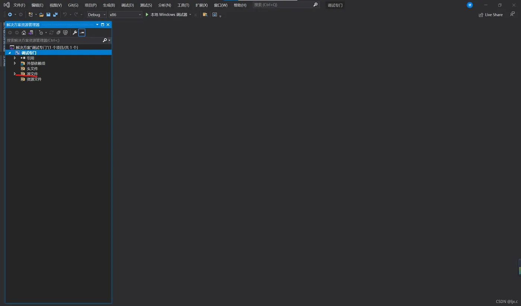The image size is (521, 306).
Task: Click the 调试专门 solution name label
Action: (335, 5)
